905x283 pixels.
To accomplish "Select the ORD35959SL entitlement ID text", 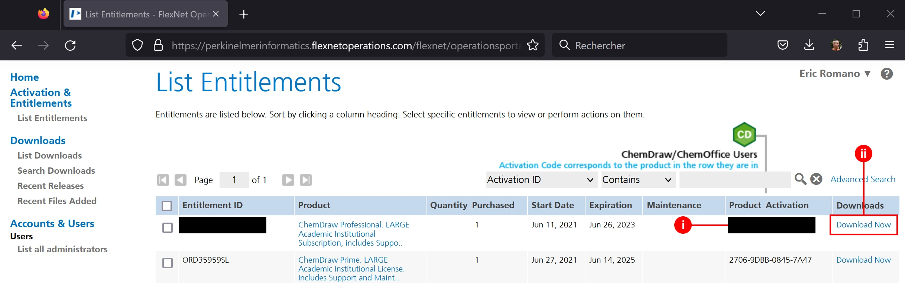I will (x=205, y=260).
